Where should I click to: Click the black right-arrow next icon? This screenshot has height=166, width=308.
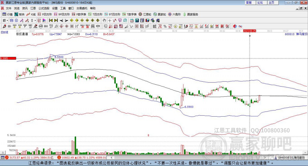[66, 20]
